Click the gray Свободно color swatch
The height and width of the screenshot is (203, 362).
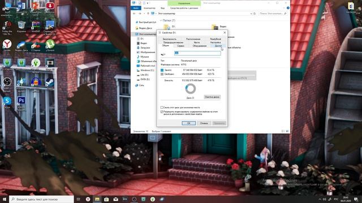click(x=162, y=74)
